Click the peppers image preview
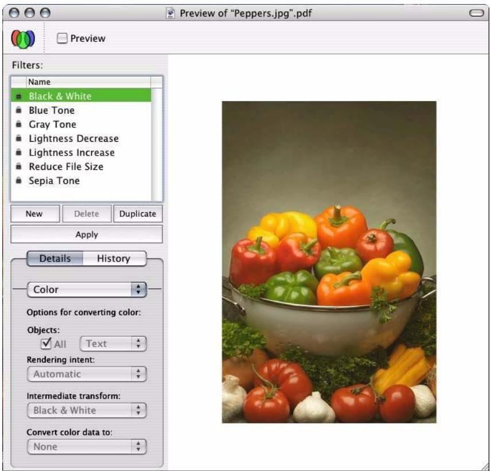The image size is (490, 471). pyautogui.click(x=329, y=262)
